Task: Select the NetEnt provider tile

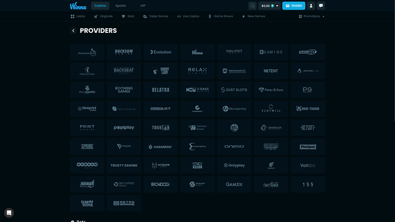Action: pyautogui.click(x=271, y=71)
